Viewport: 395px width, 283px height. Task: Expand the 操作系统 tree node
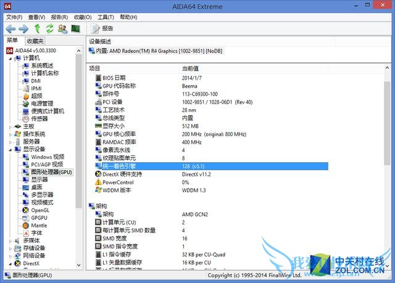[x=10, y=134]
